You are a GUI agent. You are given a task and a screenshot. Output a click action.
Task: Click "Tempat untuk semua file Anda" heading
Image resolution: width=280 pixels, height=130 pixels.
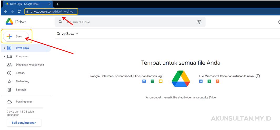click(181, 63)
